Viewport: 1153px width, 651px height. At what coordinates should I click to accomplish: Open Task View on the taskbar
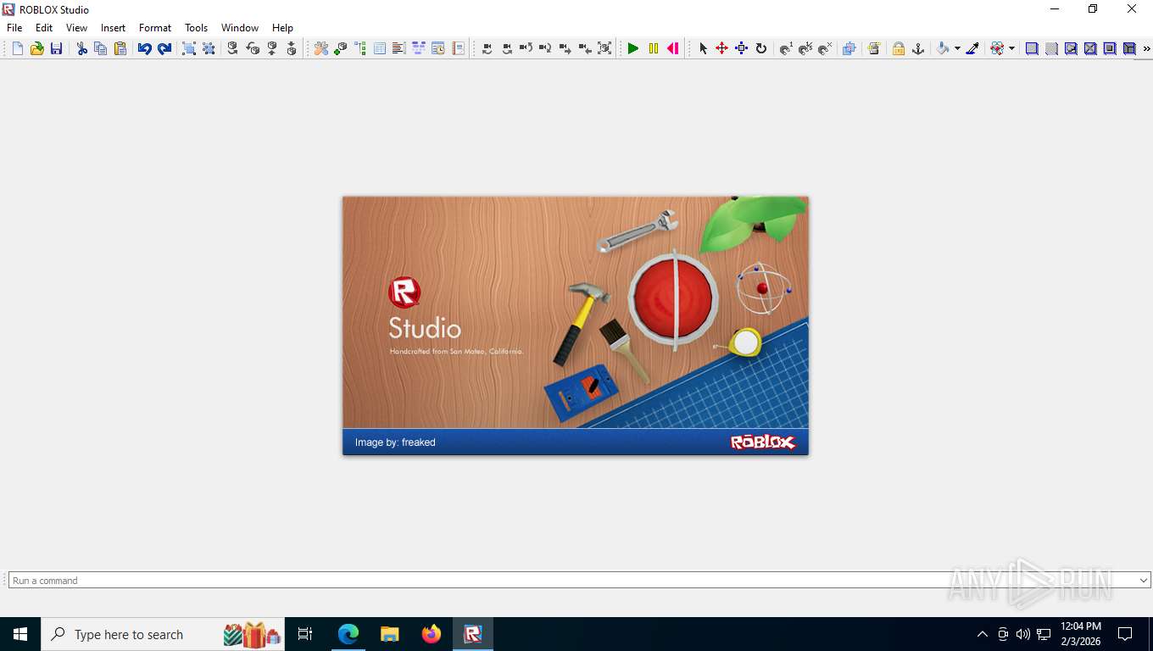[305, 634]
